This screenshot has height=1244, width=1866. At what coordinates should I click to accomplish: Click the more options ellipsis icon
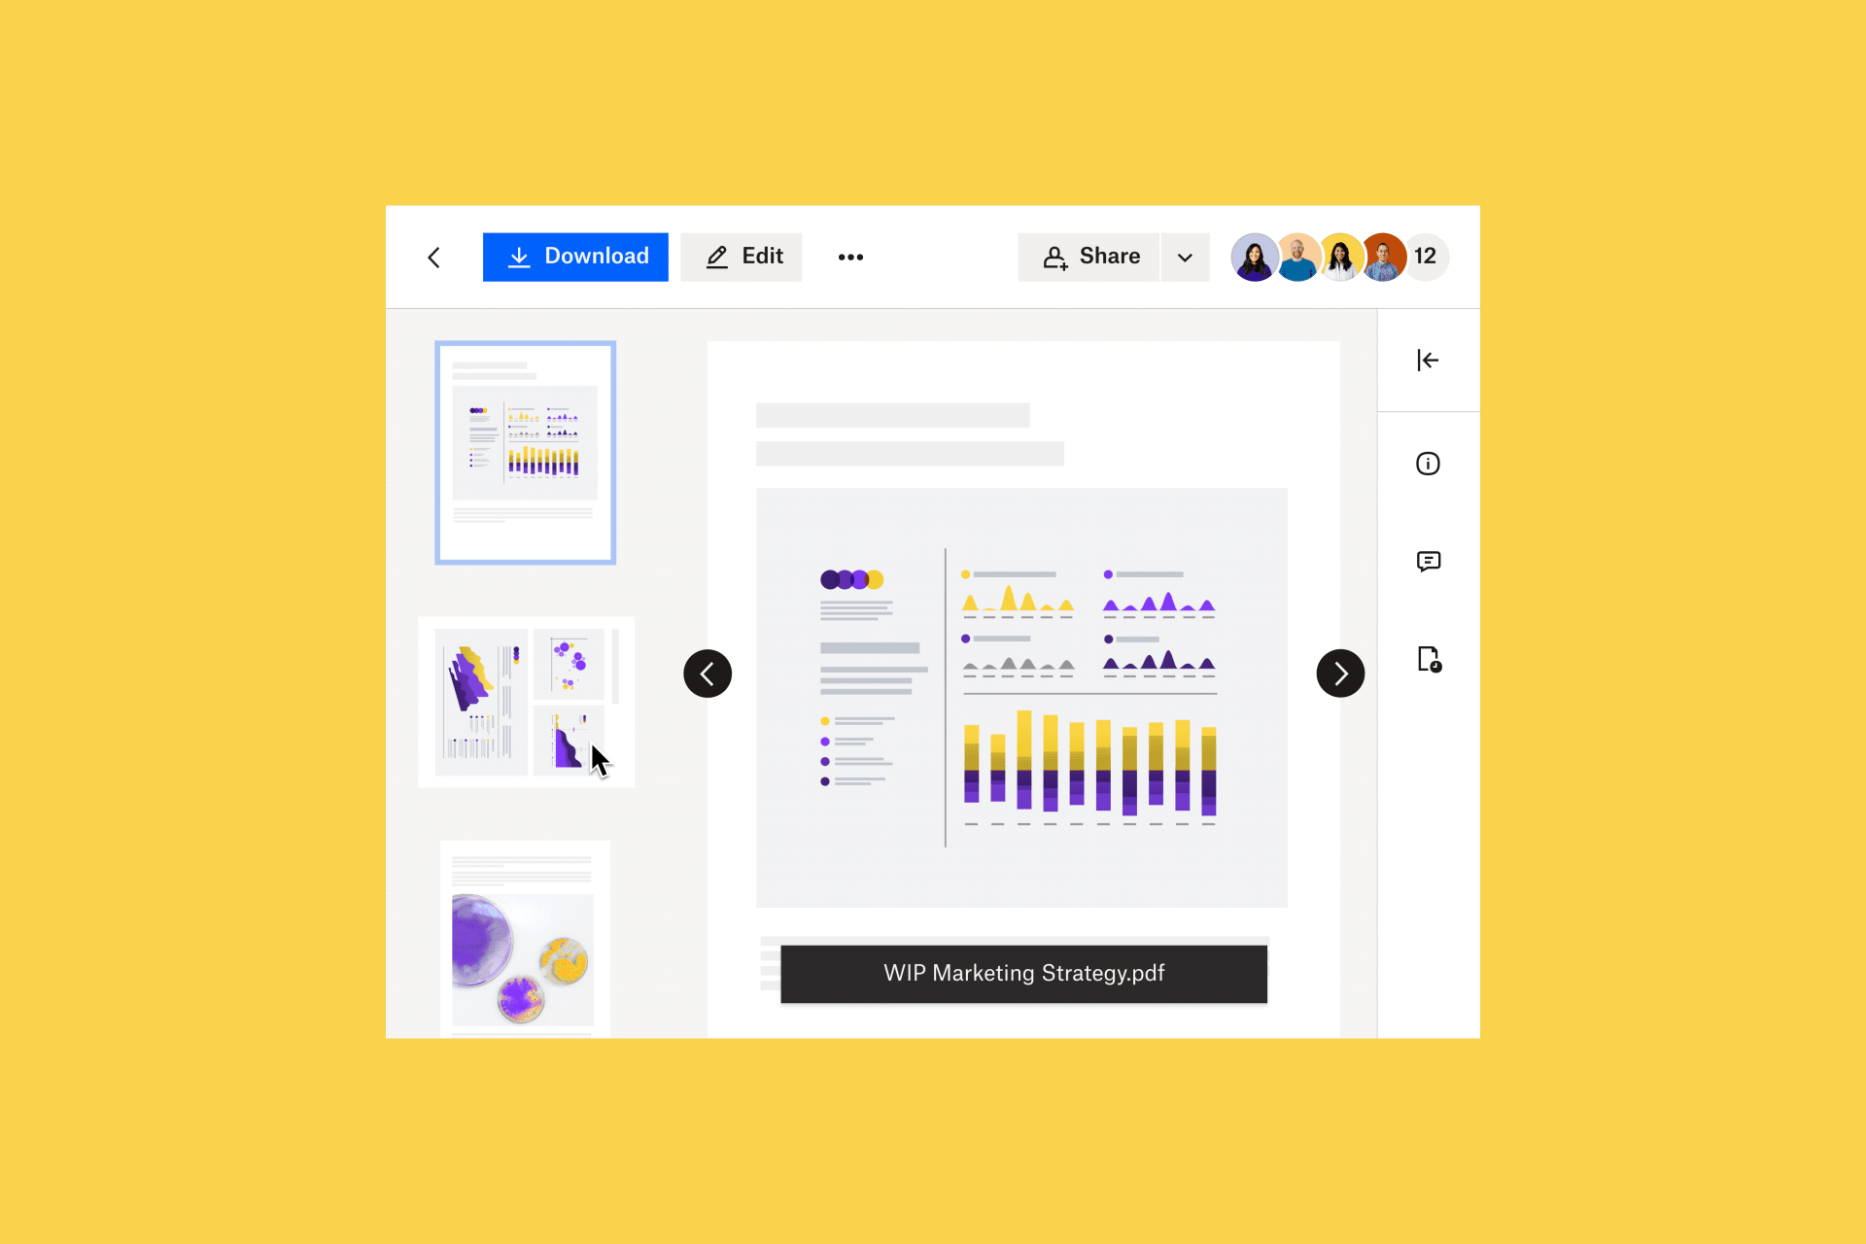pyautogui.click(x=851, y=257)
